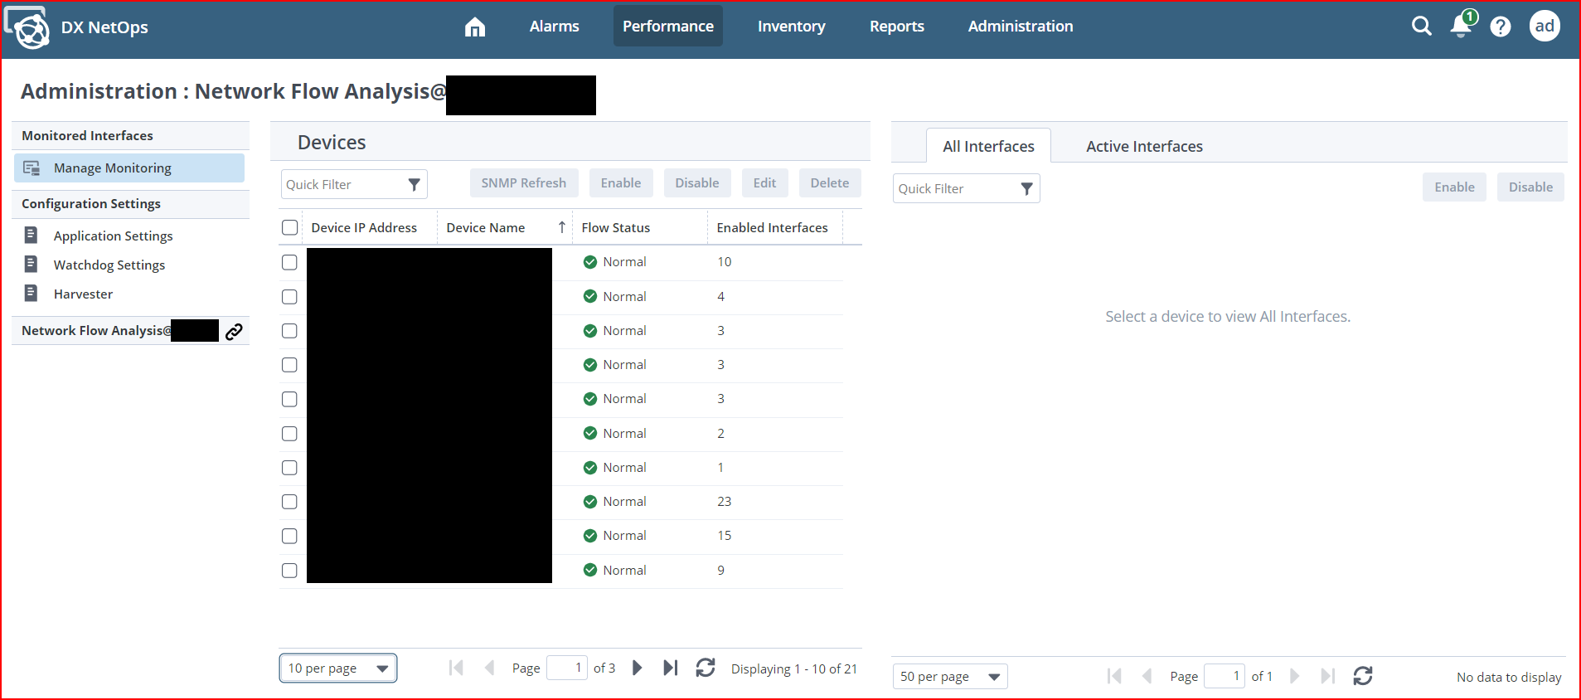Refresh the interfaces panel list
Screen dimensions: 1581x700
point(1362,676)
